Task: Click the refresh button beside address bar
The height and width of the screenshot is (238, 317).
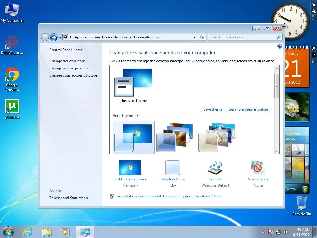Action: [202, 37]
